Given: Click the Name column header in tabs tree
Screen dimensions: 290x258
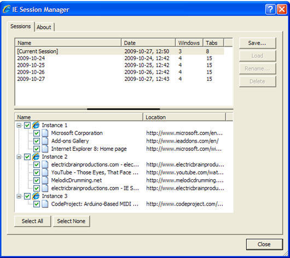Looking at the screenshot, I should pos(79,117).
